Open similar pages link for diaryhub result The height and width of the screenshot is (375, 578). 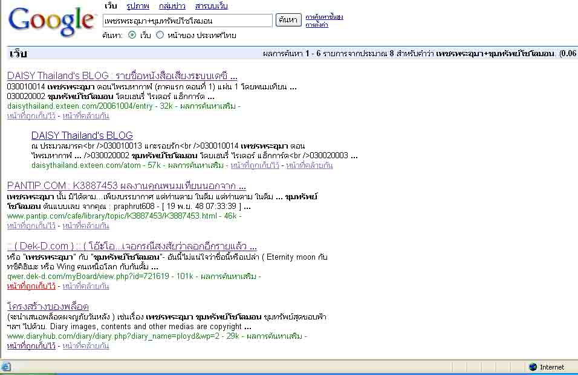[86, 345]
